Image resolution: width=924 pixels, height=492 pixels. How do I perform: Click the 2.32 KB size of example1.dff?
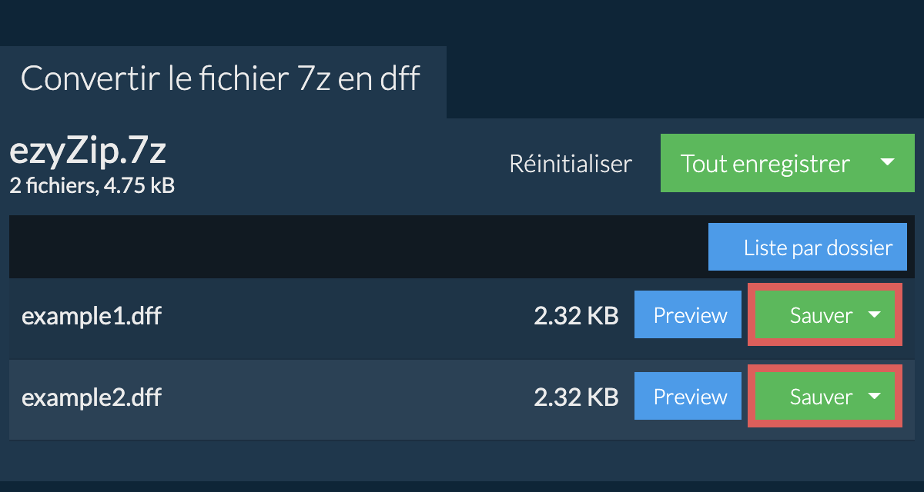click(576, 316)
